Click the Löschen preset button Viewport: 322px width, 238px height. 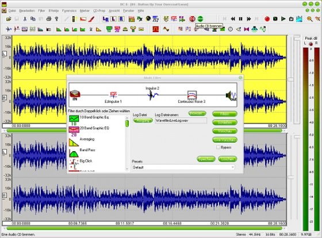pyautogui.click(x=228, y=159)
